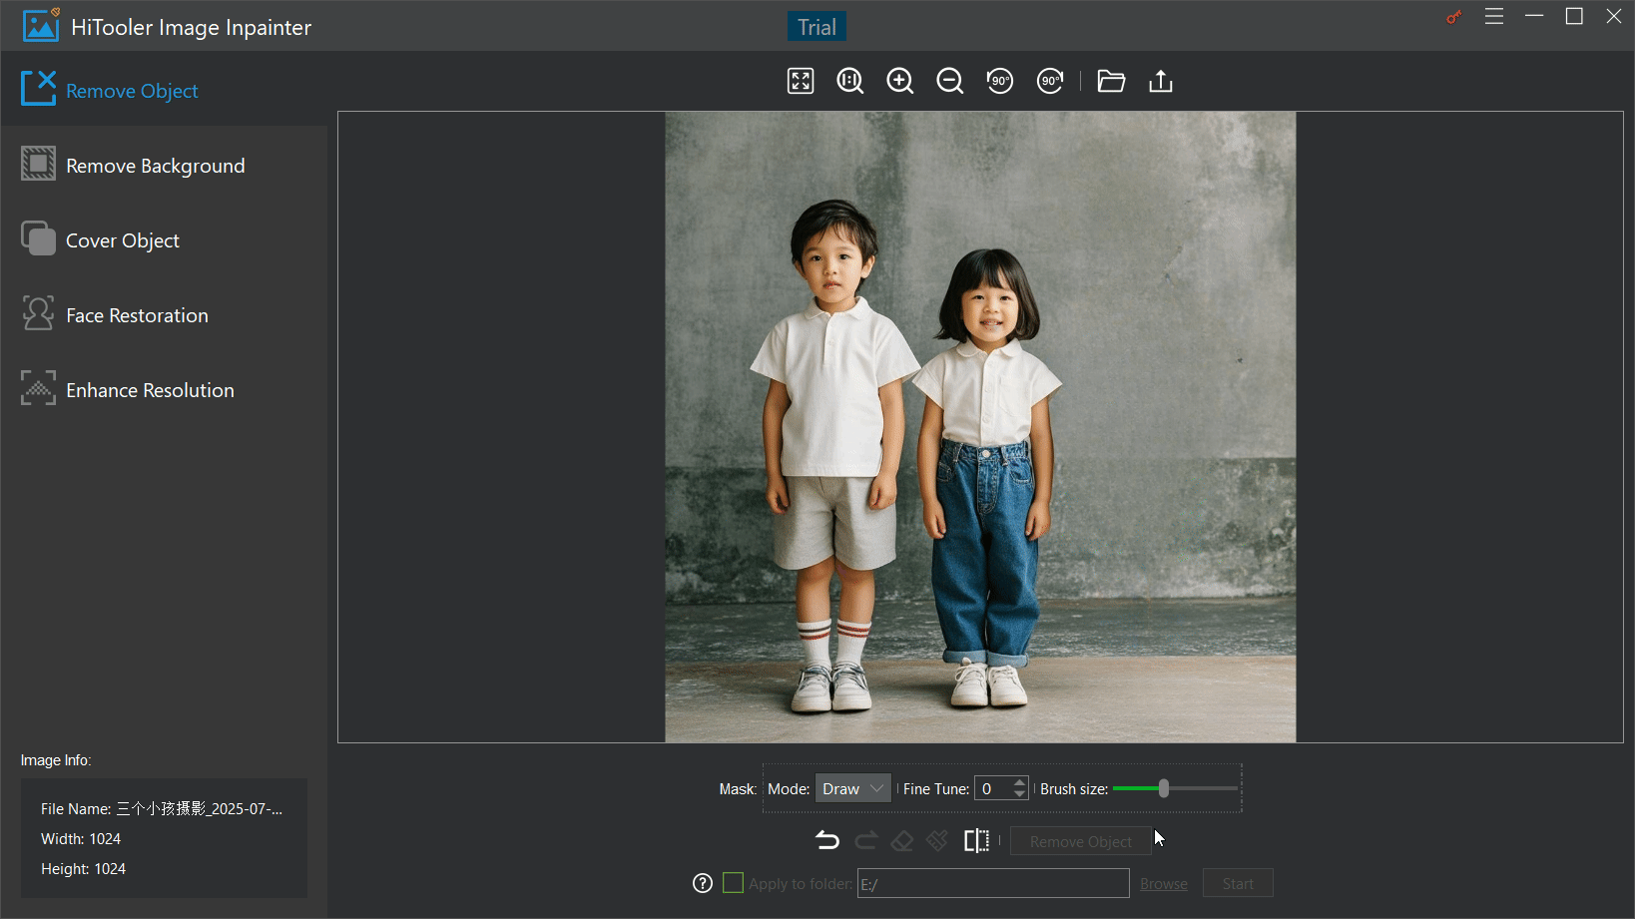This screenshot has height=919, width=1635.
Task: Open an image file with folder icon
Action: click(x=1111, y=81)
